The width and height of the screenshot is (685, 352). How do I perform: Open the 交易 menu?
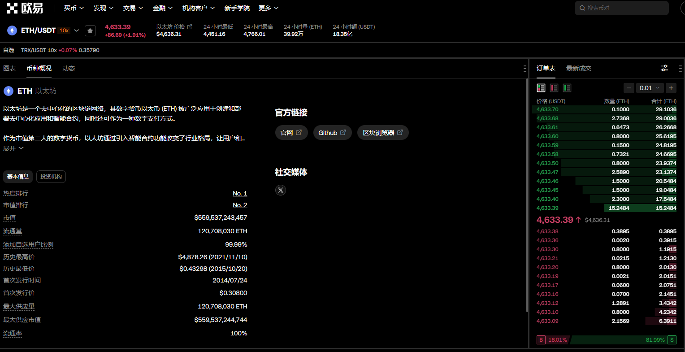(133, 8)
